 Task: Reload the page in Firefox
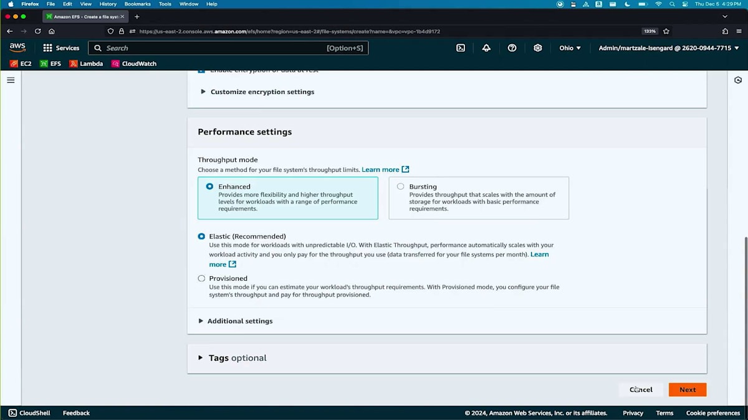pyautogui.click(x=38, y=31)
